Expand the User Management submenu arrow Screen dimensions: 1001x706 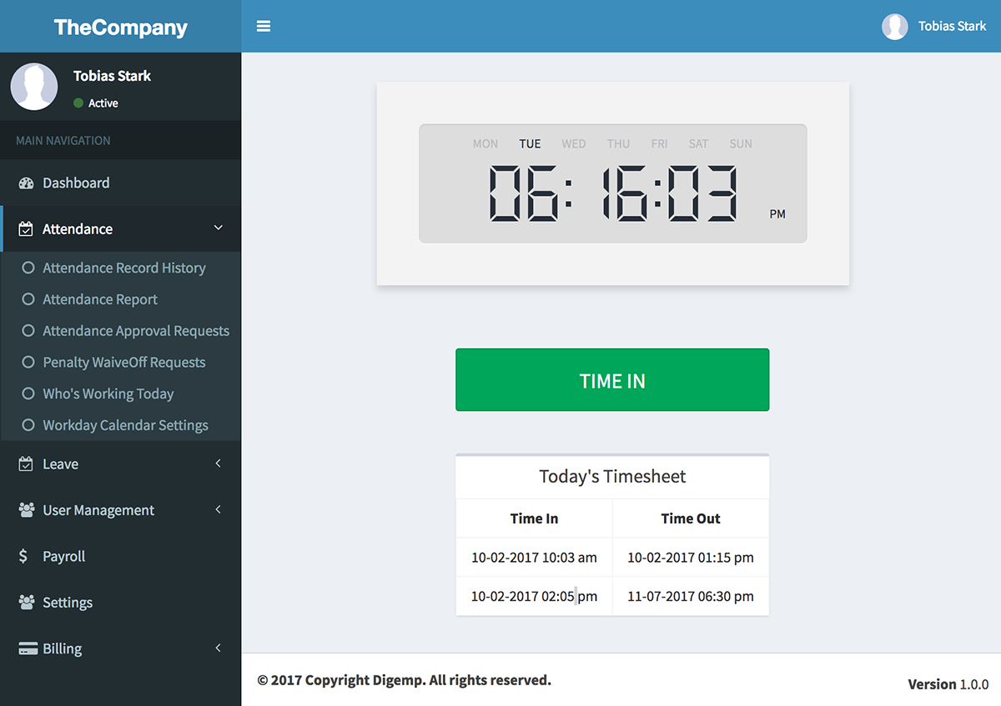tap(219, 509)
